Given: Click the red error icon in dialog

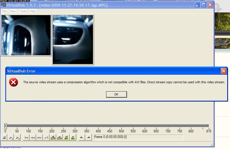Looking at the screenshot, I should tap(13, 82).
